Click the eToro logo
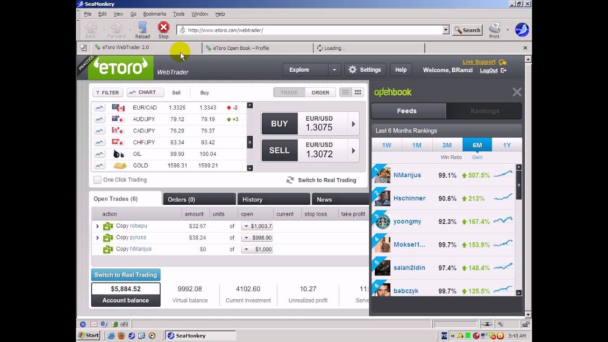Viewport: 608px width, 342px height. [x=121, y=67]
